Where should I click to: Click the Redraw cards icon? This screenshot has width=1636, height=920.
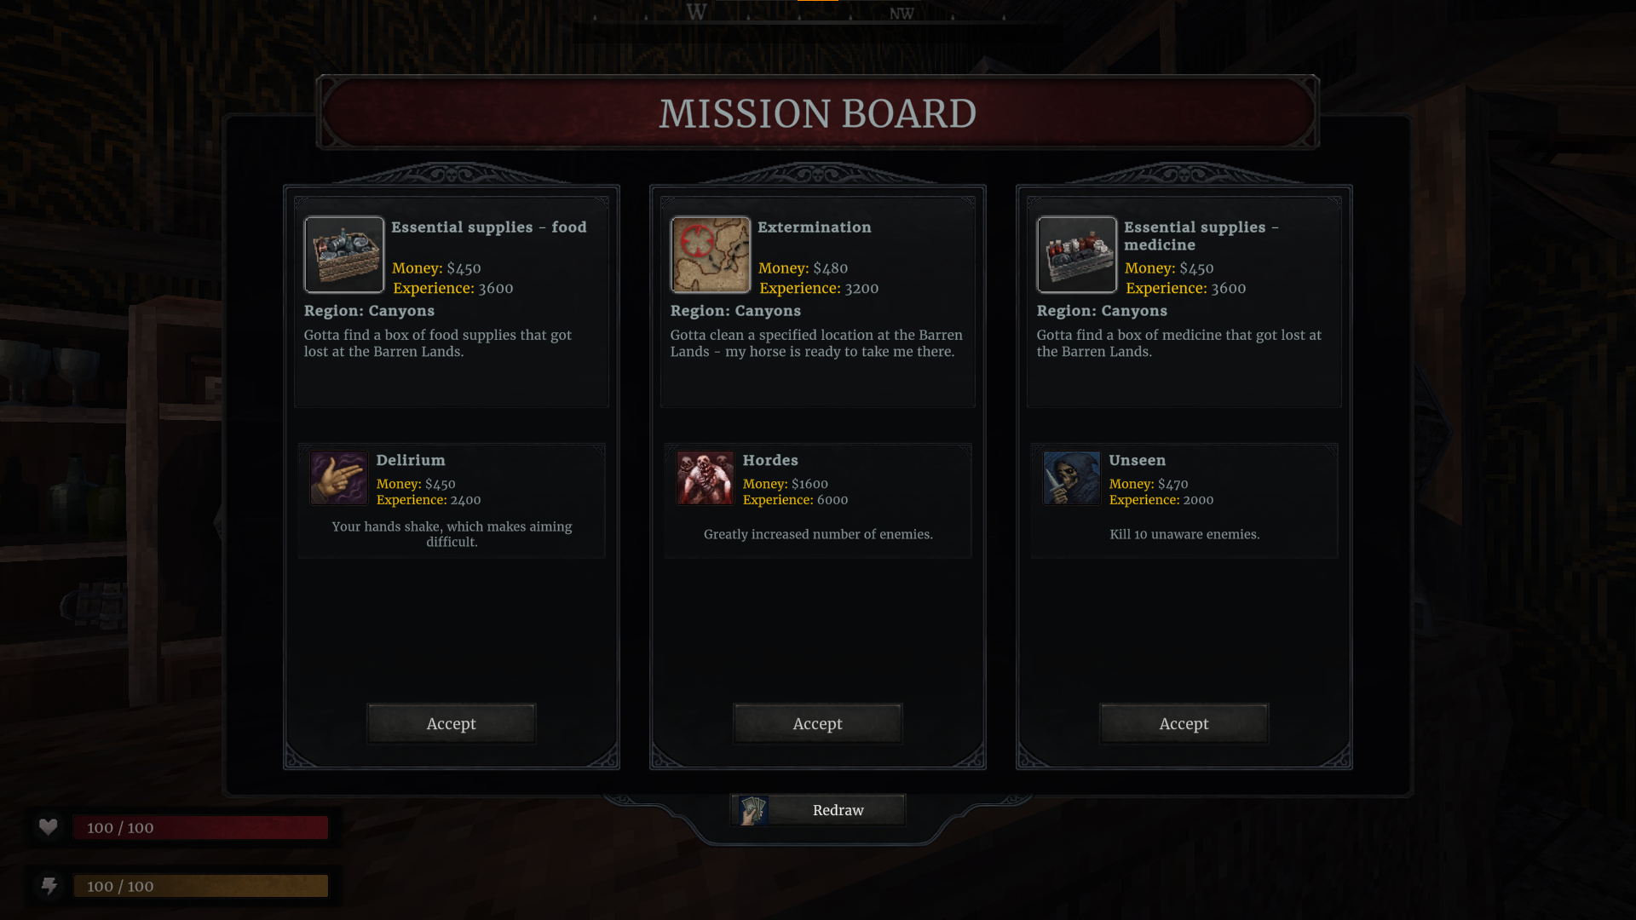753,810
